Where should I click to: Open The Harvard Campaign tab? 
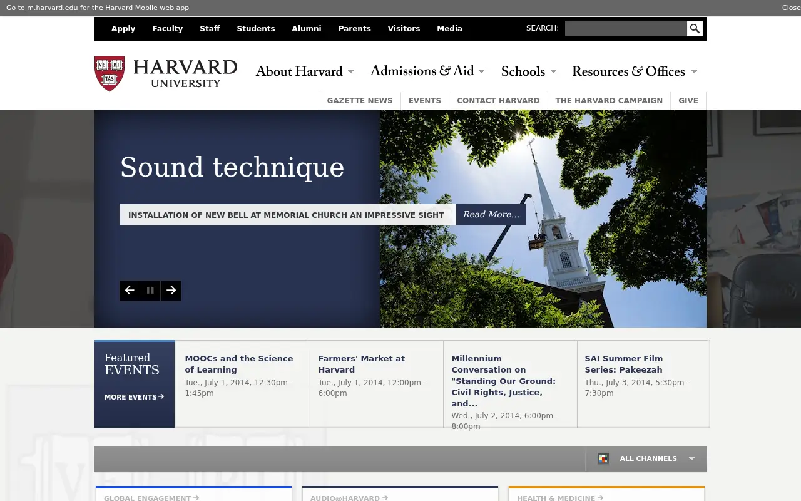[x=609, y=101]
